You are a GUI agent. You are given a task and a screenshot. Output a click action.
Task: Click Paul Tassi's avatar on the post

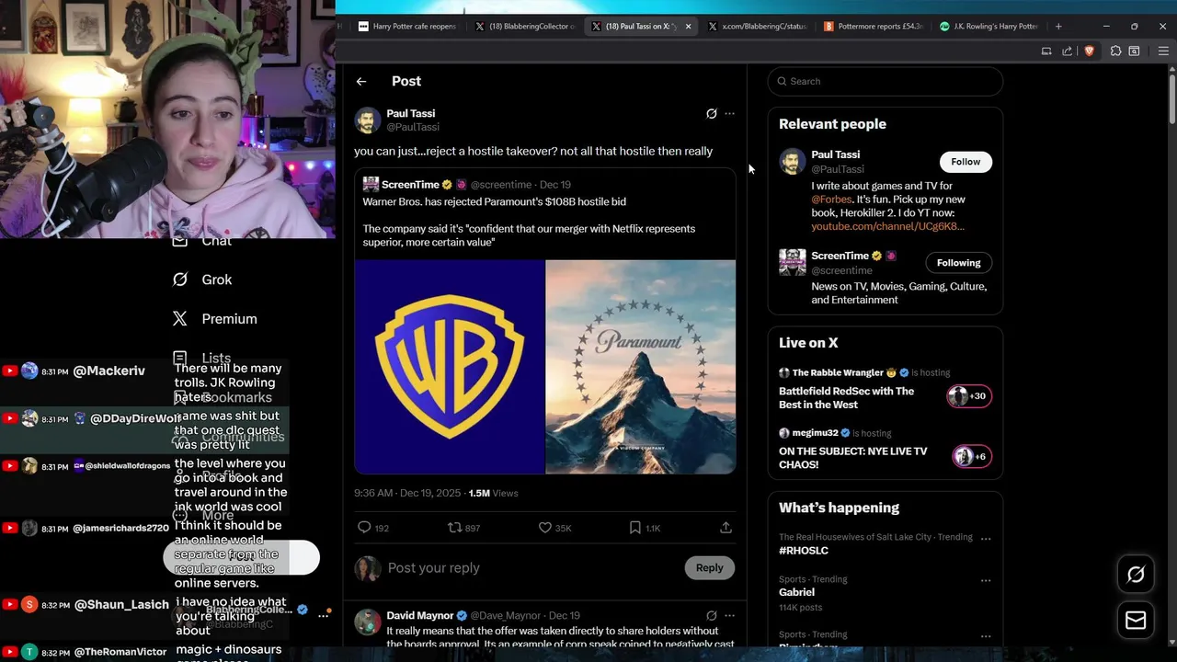[368, 120]
